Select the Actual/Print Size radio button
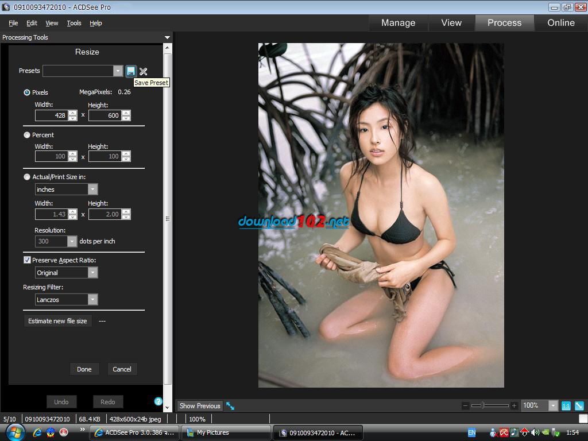Viewport: 588px width, 441px height. [x=27, y=177]
